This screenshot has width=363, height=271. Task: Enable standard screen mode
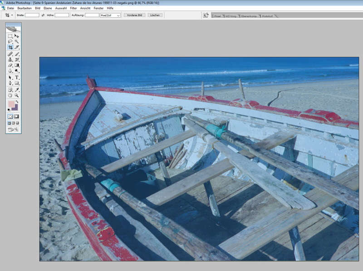[x=9, y=123]
